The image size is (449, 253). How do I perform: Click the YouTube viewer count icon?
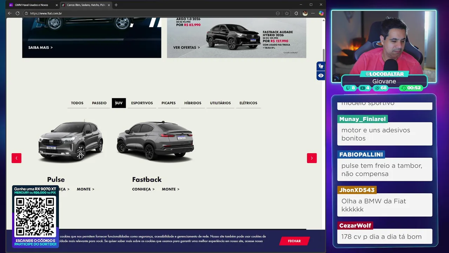coord(362,88)
